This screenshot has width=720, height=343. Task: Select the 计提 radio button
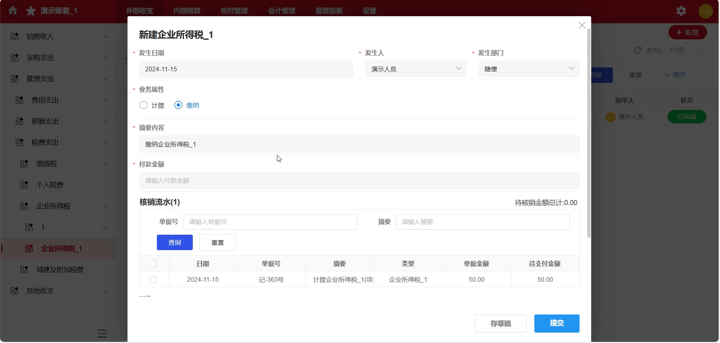click(x=144, y=105)
